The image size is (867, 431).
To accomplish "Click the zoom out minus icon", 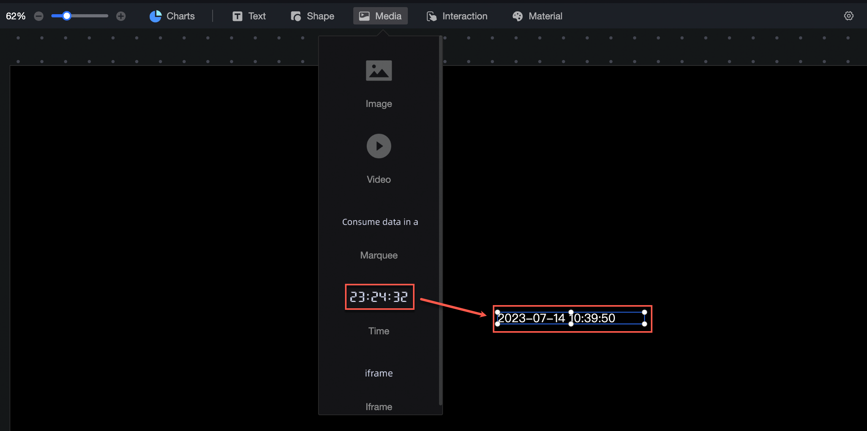I will 39,16.
